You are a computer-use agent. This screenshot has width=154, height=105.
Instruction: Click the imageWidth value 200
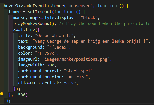pyautogui.click(x=51, y=65)
